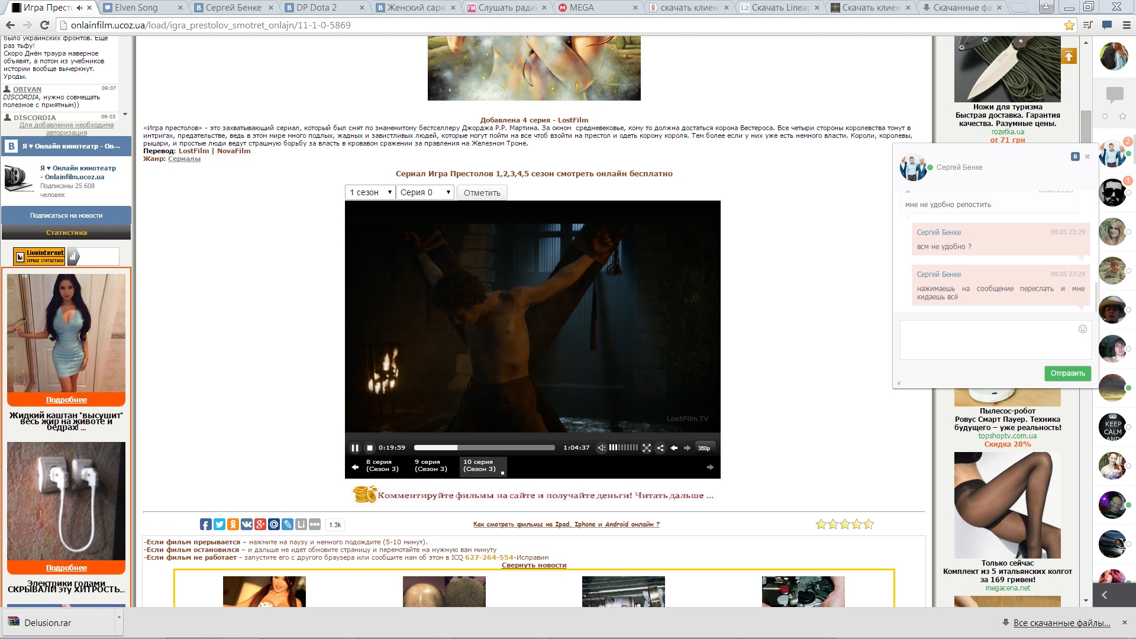Go back in browser history
Viewport: 1136px width, 639px height.
(x=10, y=25)
